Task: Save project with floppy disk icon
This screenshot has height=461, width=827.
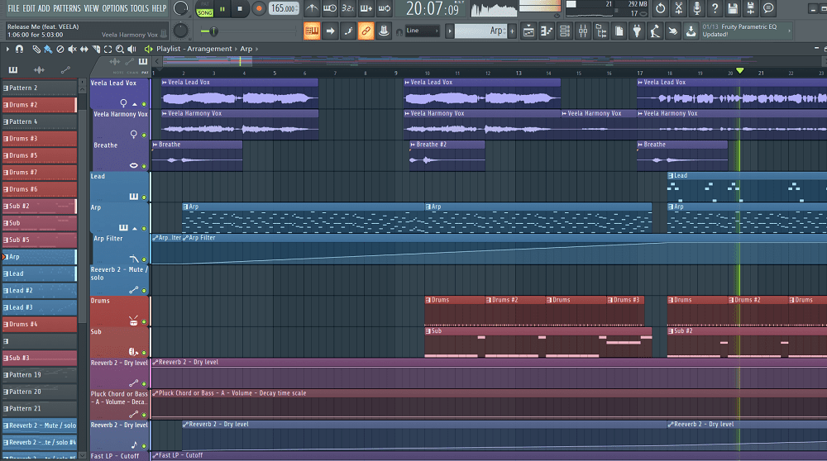Action: pyautogui.click(x=733, y=8)
